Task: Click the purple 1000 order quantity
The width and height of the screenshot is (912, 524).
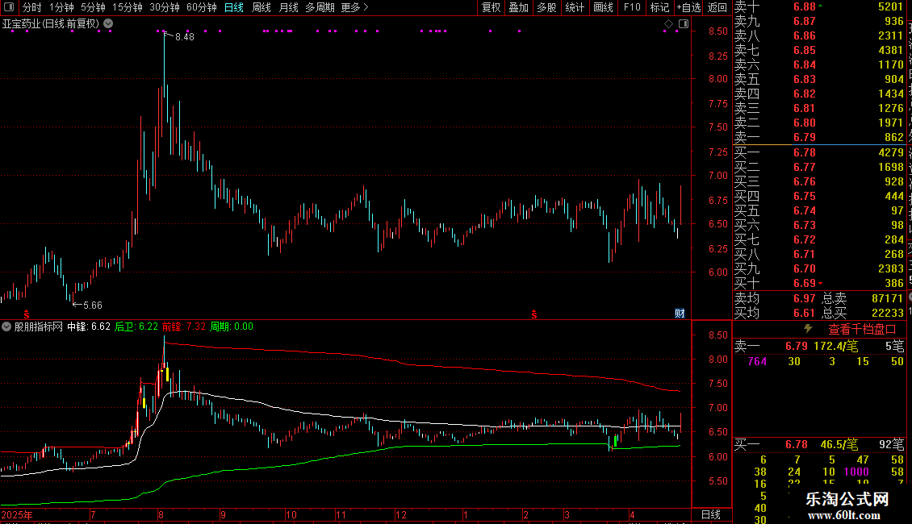Action: pyautogui.click(x=856, y=472)
